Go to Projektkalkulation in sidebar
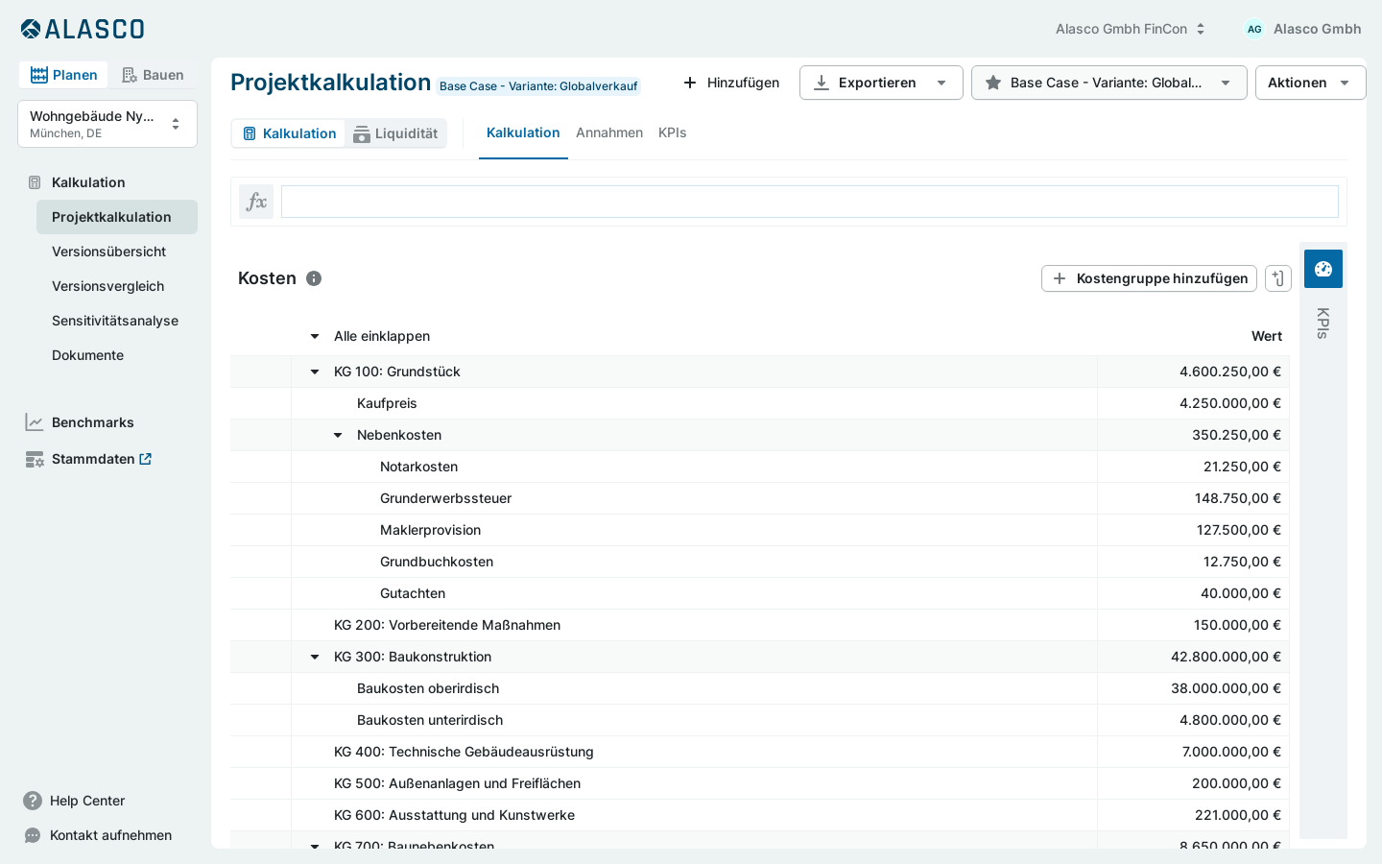 pos(117,217)
